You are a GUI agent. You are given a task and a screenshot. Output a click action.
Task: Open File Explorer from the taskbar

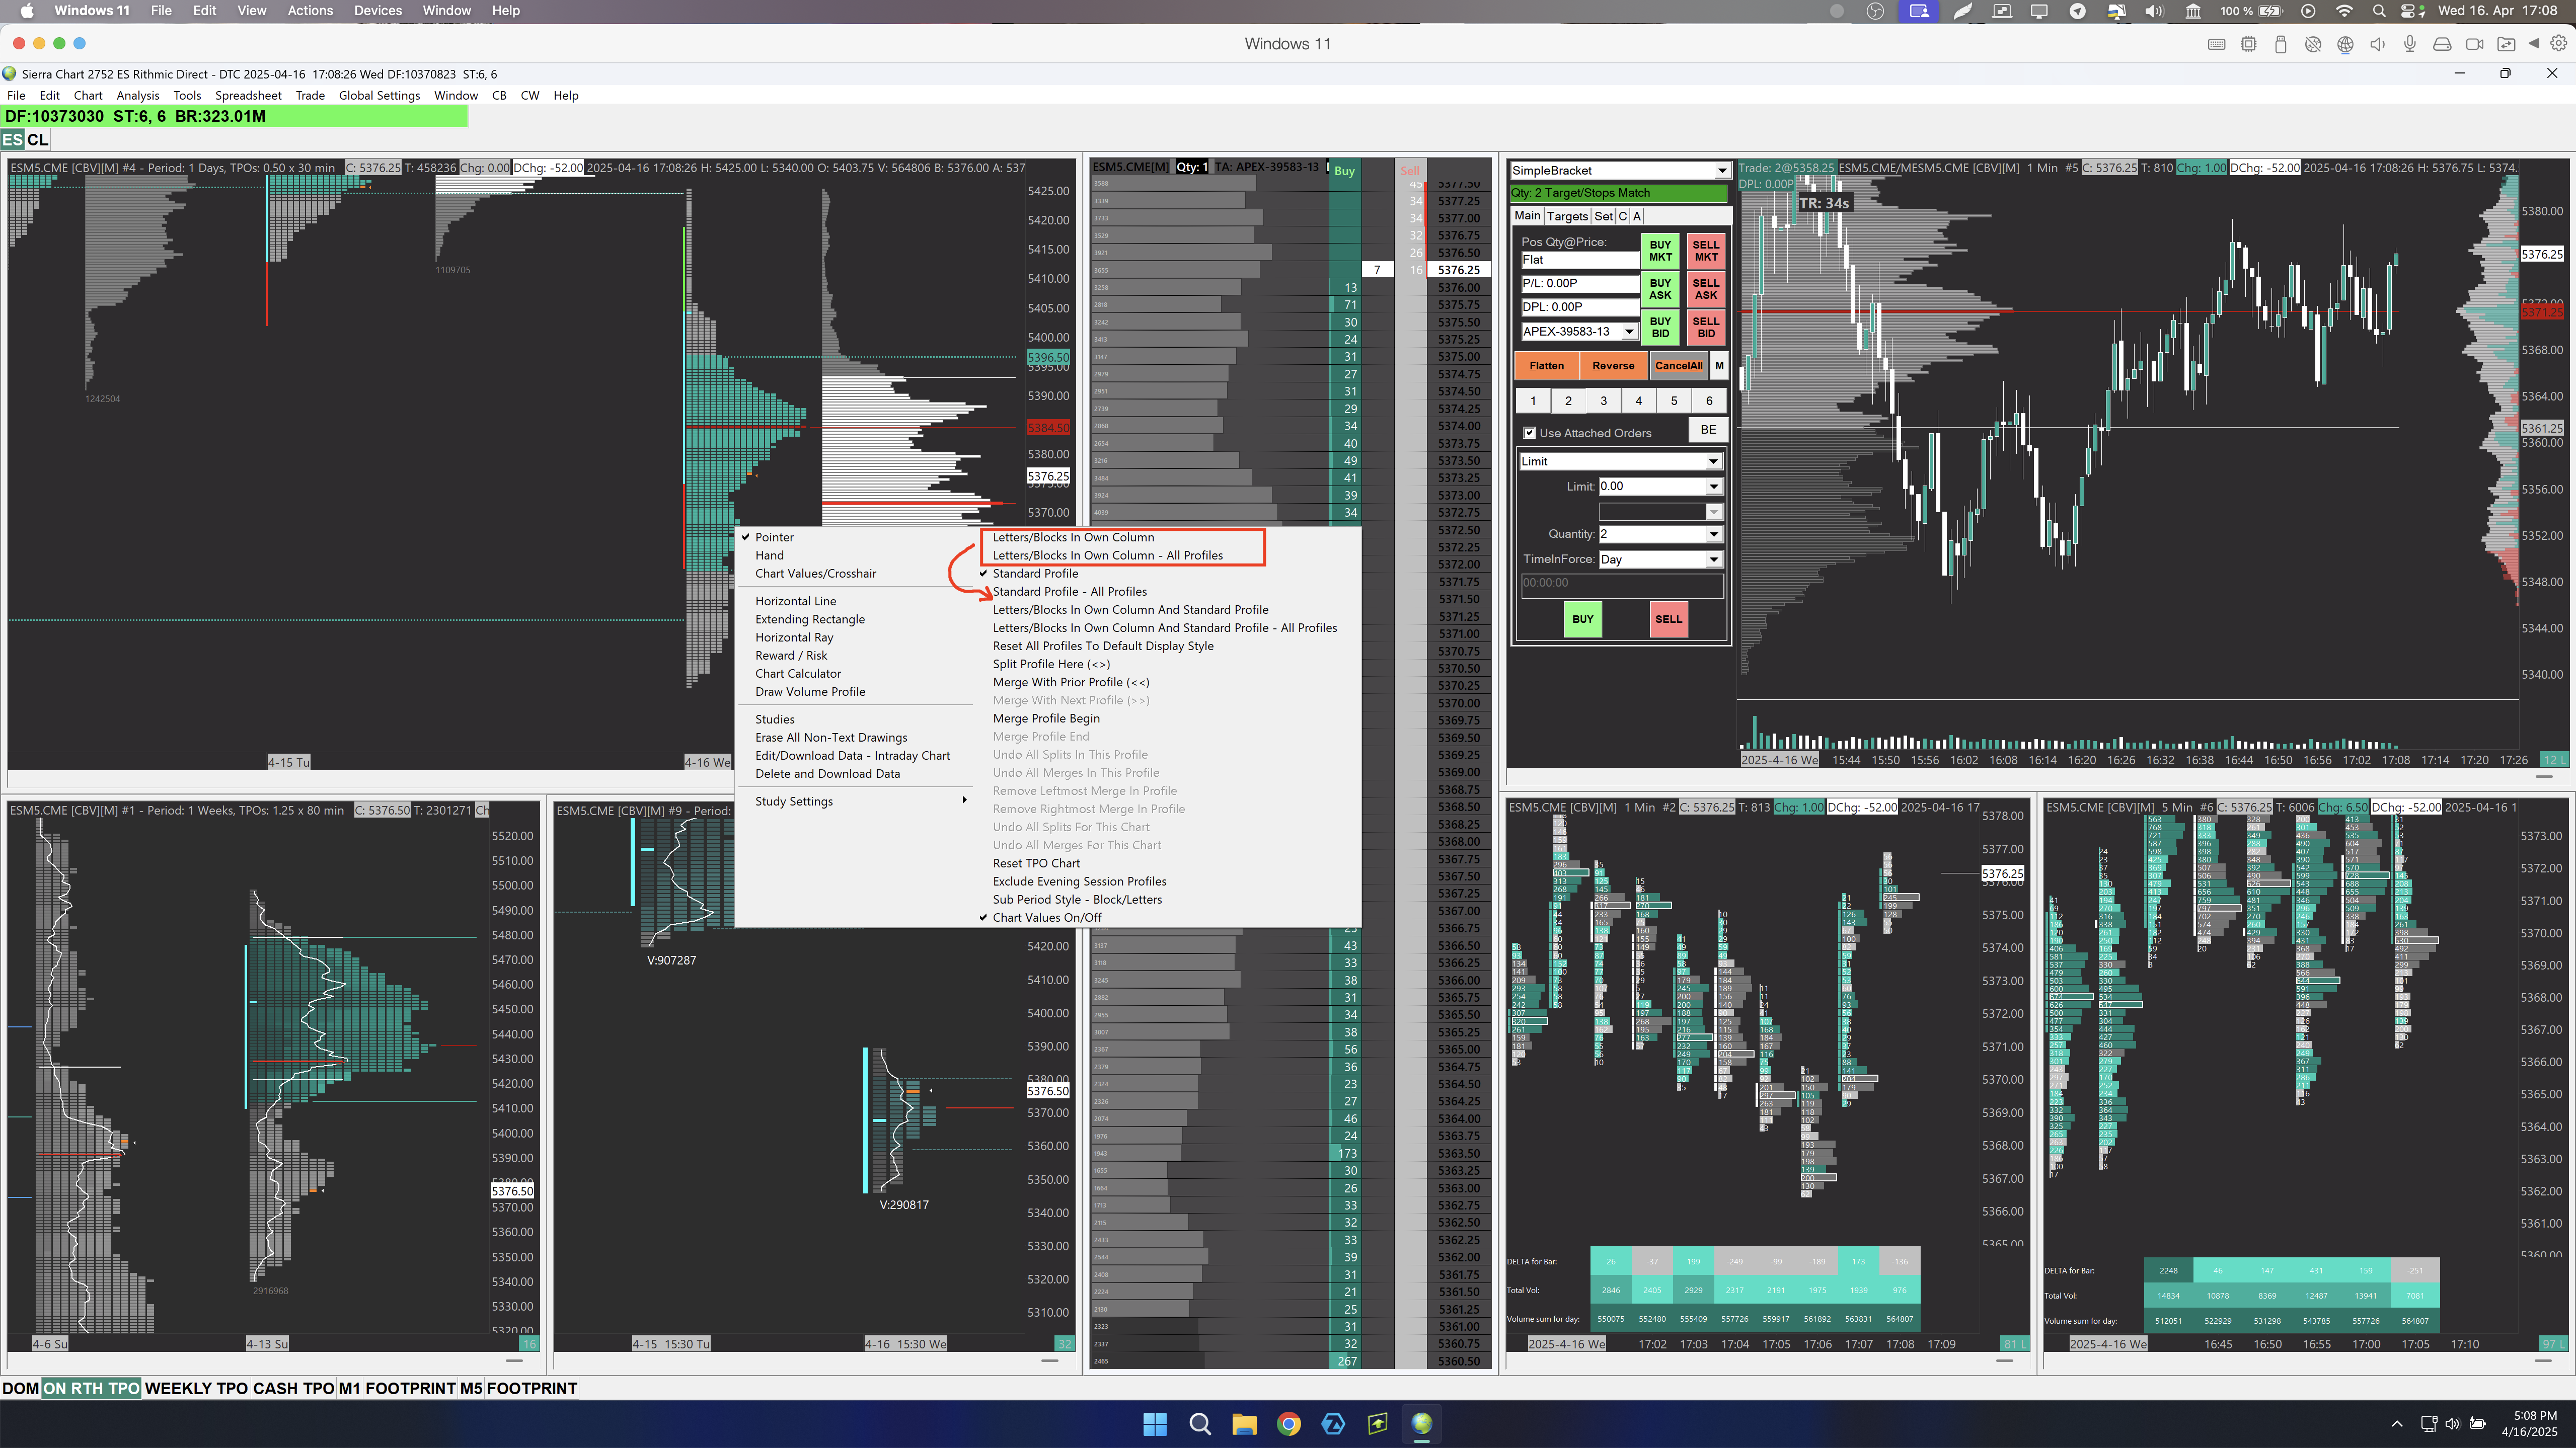tap(1244, 1424)
